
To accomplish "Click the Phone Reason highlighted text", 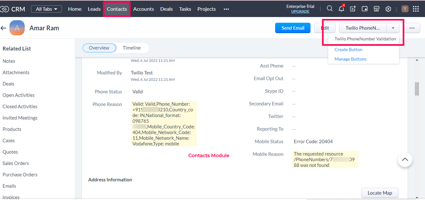I will [x=164, y=124].
